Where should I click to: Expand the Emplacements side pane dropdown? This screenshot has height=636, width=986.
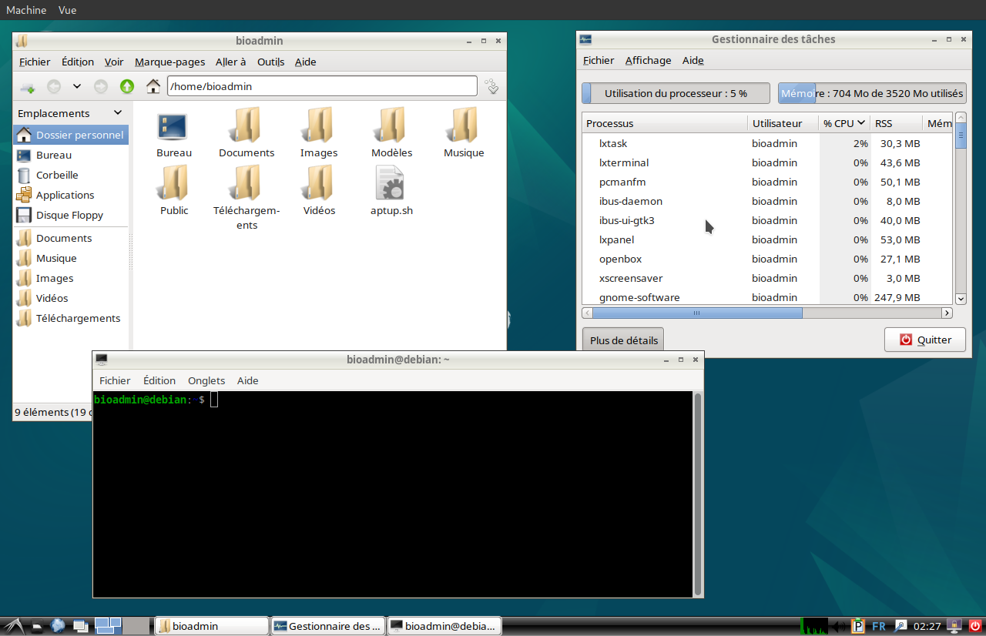point(117,113)
